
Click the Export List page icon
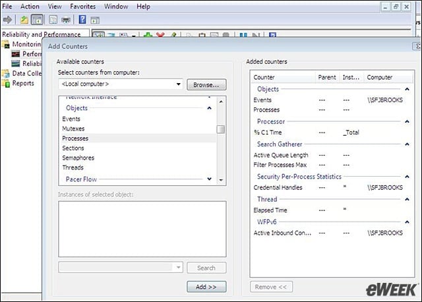[53, 20]
